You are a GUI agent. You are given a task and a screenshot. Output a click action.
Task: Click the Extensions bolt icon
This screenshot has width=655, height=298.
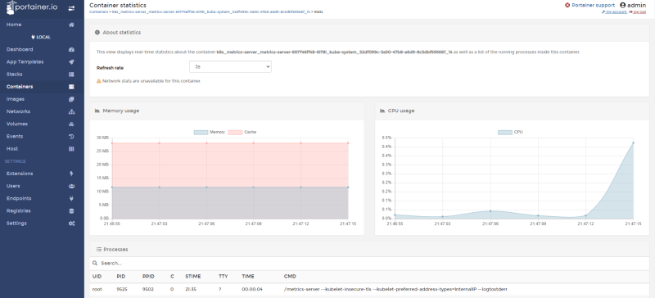tap(71, 174)
